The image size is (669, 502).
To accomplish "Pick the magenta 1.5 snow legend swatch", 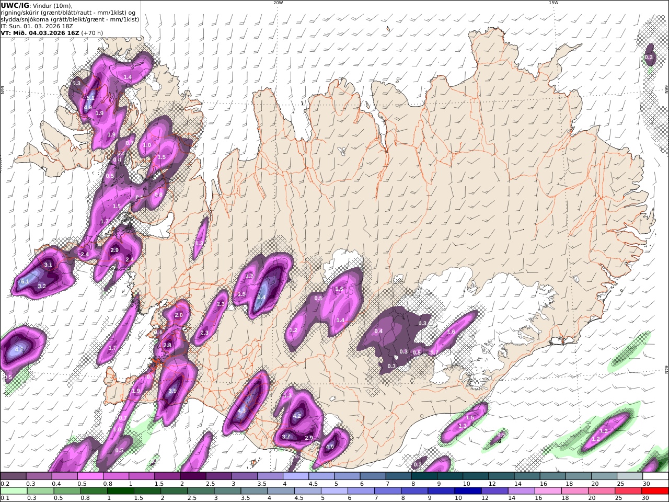I will coord(167,476).
